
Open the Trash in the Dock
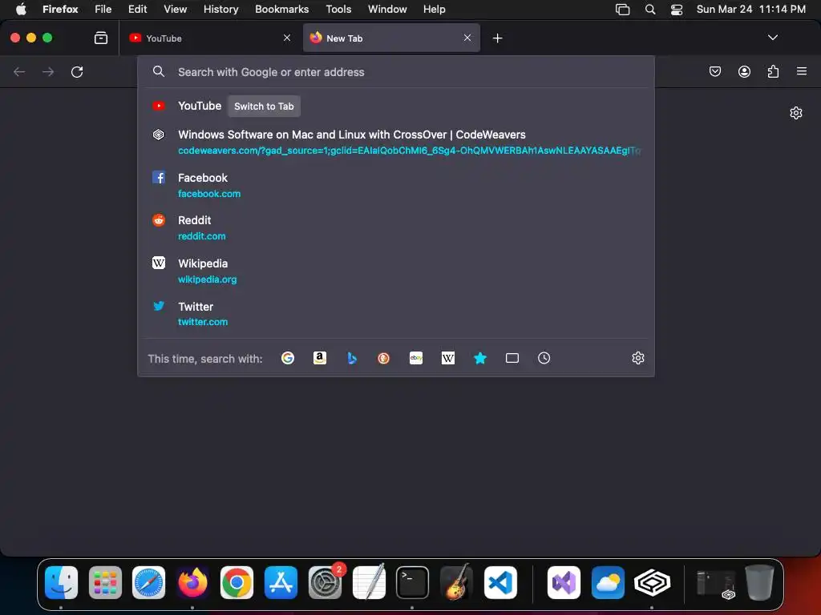[759, 582]
